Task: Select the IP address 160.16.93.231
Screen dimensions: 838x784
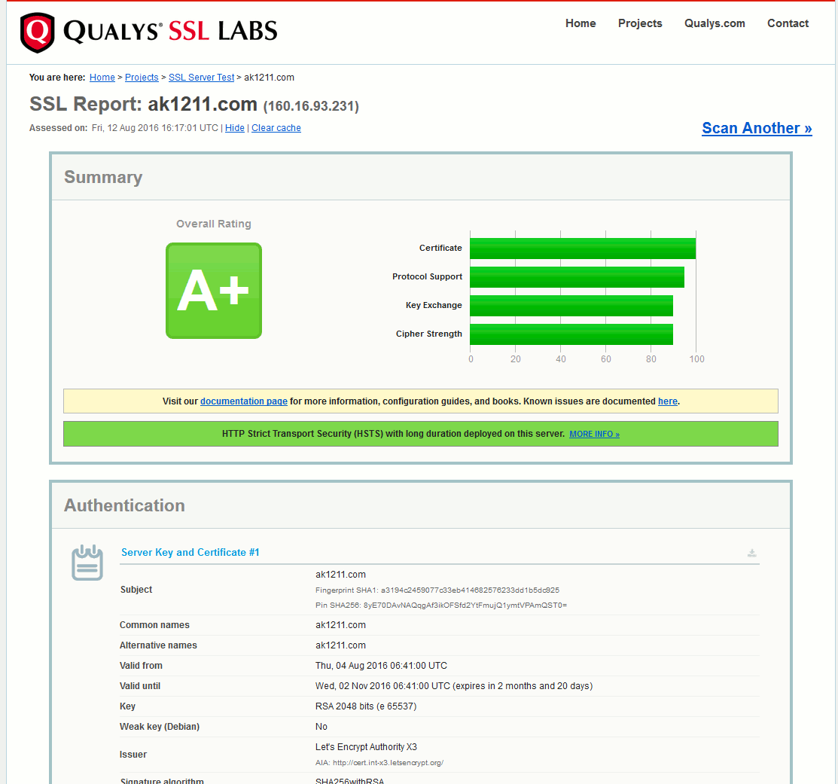Action: coord(311,106)
